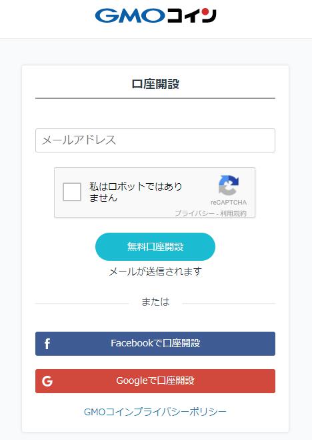This screenshot has width=312, height=440.
Task: Click the 私はロボットではありません label text
Action: (x=136, y=192)
